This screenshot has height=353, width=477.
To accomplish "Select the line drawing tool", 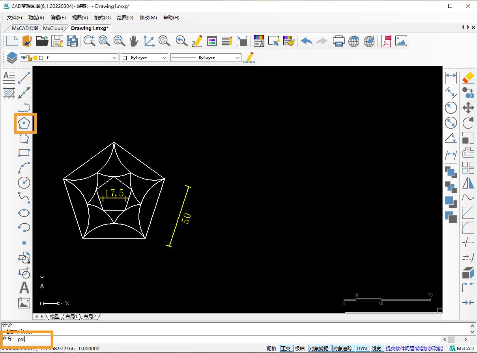I will (x=24, y=78).
